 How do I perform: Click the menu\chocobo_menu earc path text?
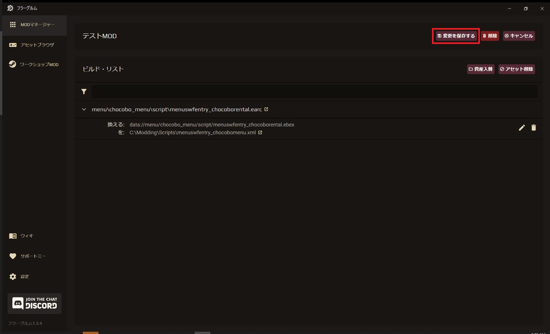tap(177, 109)
